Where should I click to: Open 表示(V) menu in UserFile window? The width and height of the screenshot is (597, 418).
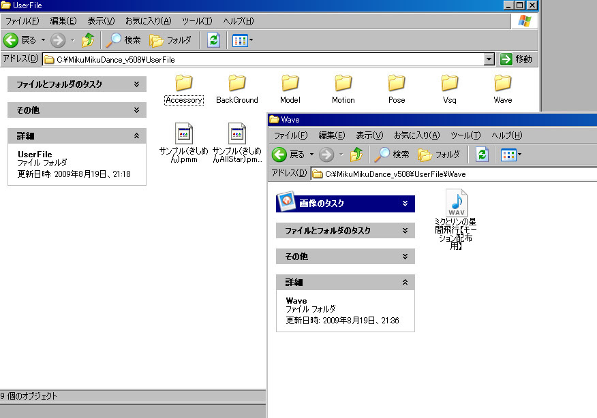[101, 21]
